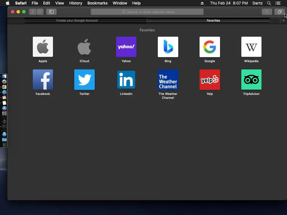Open Terminal from the Dock
This screenshot has width=287, height=215.
[x=4, y=127]
